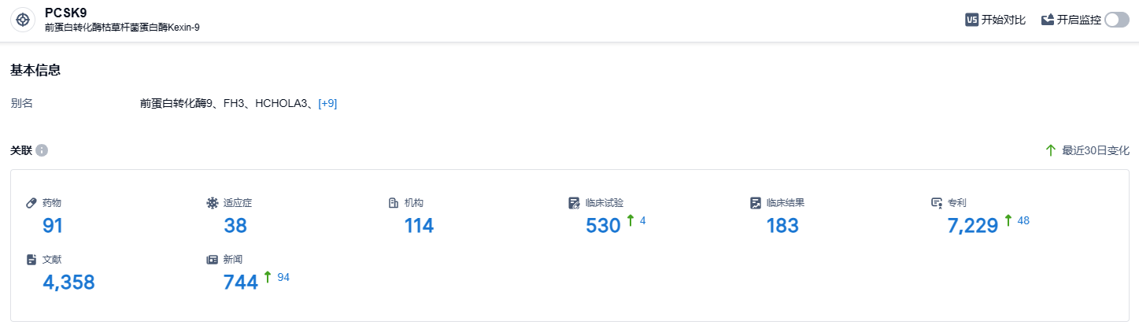This screenshot has width=1139, height=325.
Task: Open the 91 drugs count link
Action: pos(53,226)
